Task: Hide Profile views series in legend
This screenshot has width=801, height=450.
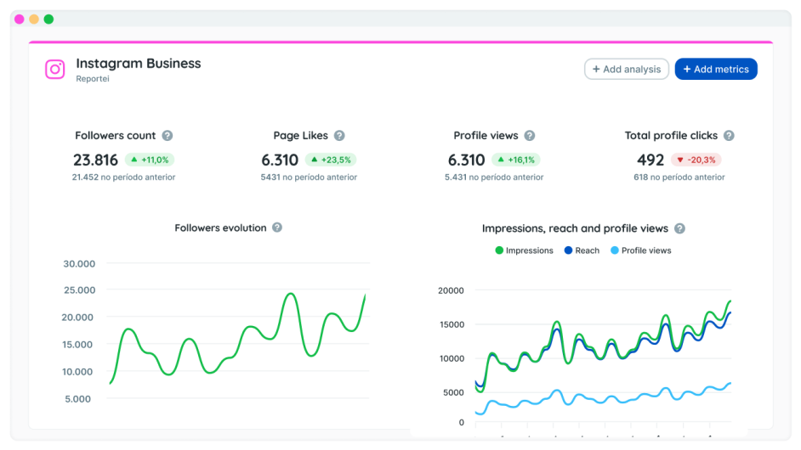Action: point(639,250)
